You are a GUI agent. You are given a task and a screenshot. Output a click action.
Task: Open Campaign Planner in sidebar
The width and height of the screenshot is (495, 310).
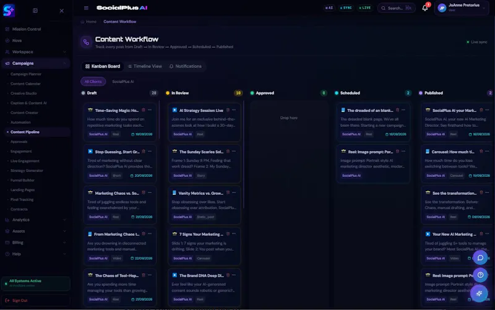tap(26, 74)
